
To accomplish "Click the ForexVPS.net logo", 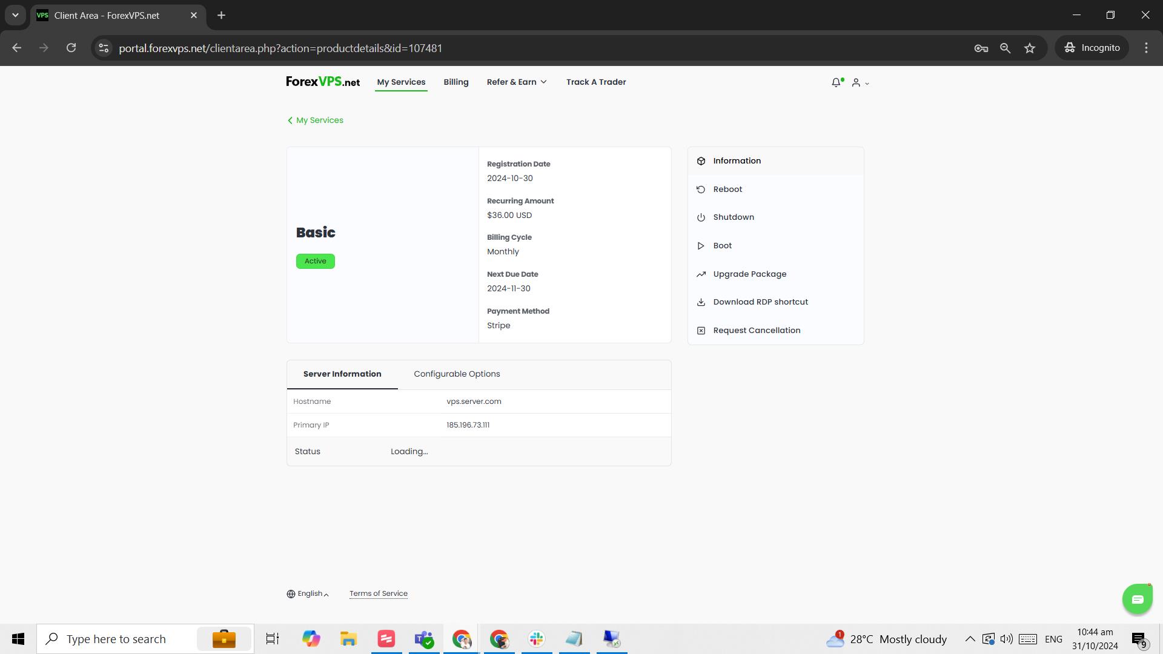I will point(323,82).
